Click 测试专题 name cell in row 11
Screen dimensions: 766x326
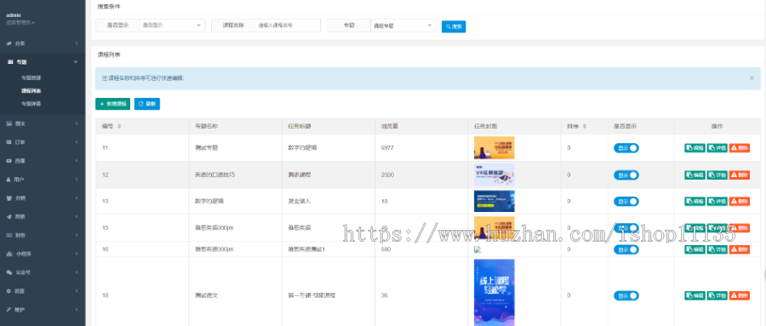click(x=206, y=147)
